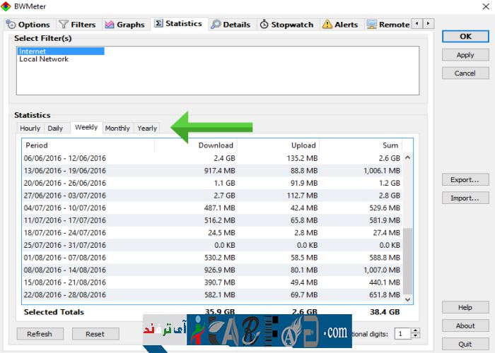Viewport: 495px width, 353px height.
Task: Select the Monthly statistics tab
Action: (117, 128)
